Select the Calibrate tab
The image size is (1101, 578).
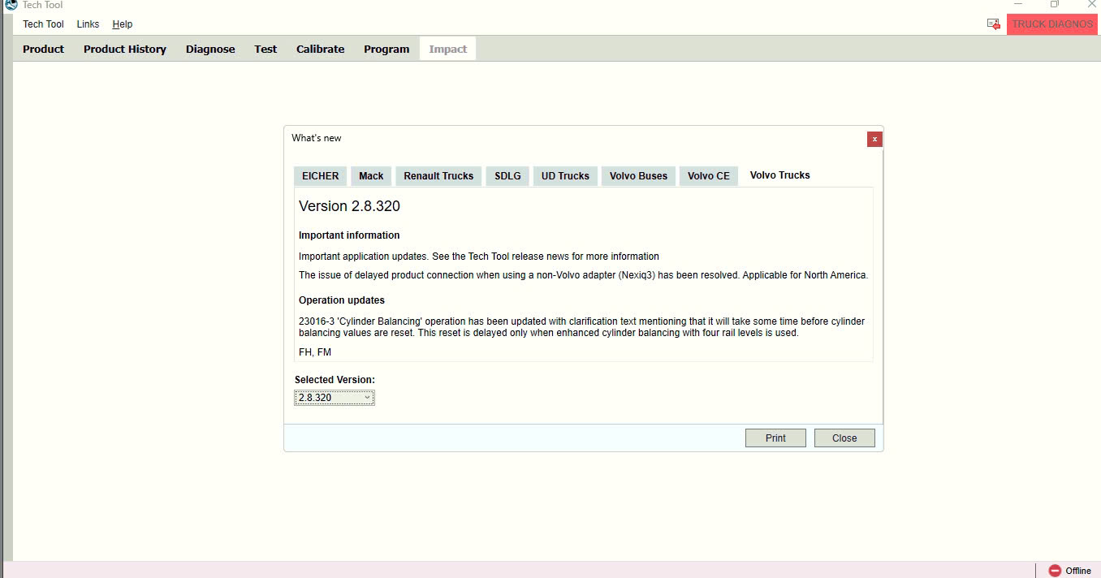[x=320, y=49]
